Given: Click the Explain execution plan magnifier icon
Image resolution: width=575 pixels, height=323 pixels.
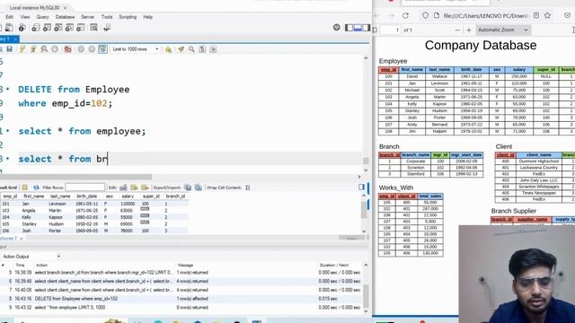Looking at the screenshot, I should (44, 49).
